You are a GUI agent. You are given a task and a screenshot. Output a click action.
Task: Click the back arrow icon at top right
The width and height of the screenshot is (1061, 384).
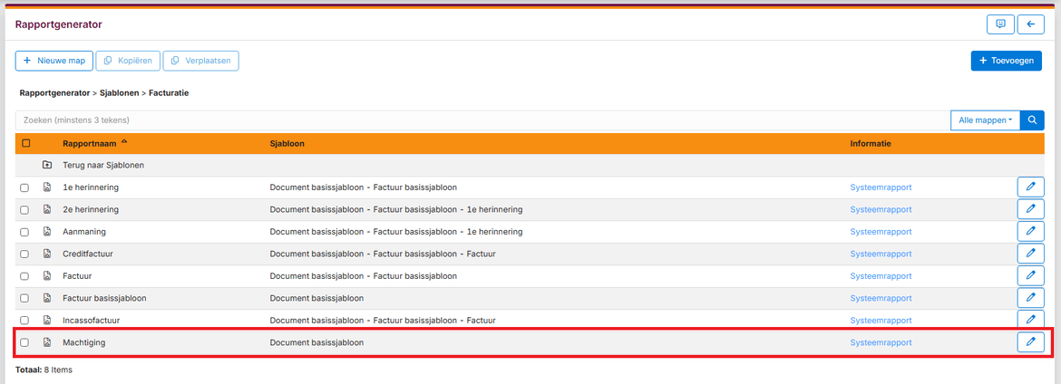coord(1030,24)
